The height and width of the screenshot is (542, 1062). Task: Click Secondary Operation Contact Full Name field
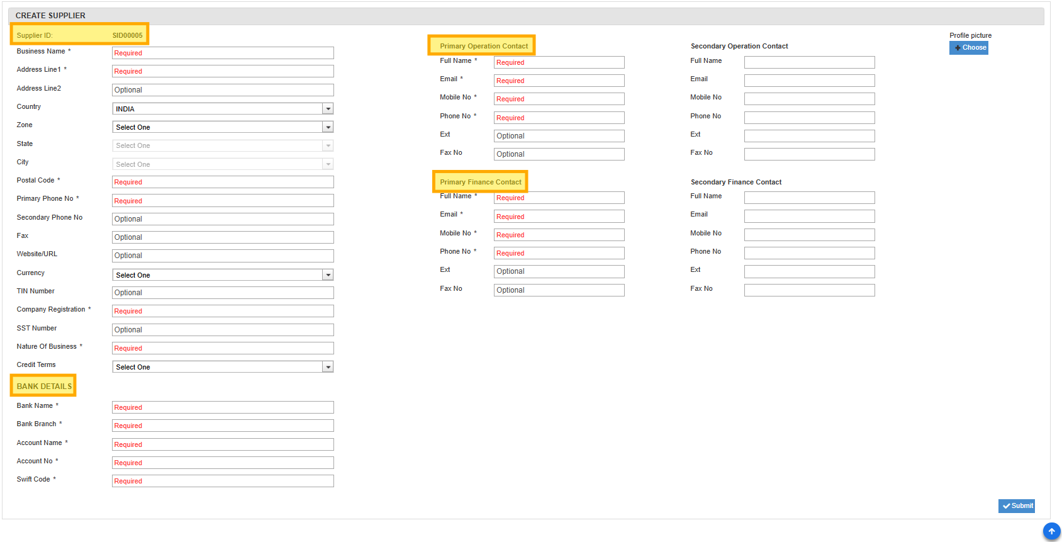coord(810,62)
